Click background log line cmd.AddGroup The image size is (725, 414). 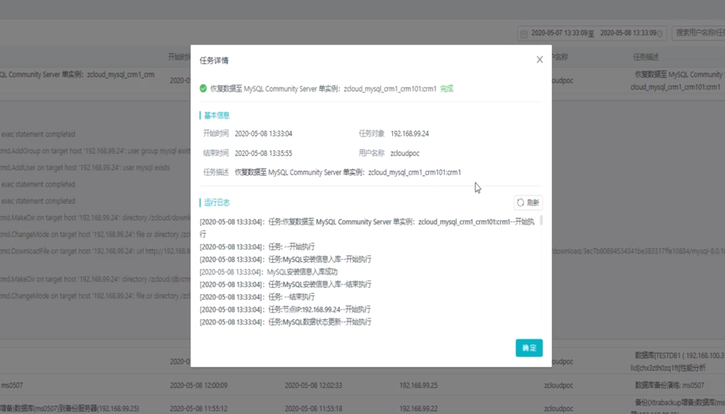(x=95, y=151)
